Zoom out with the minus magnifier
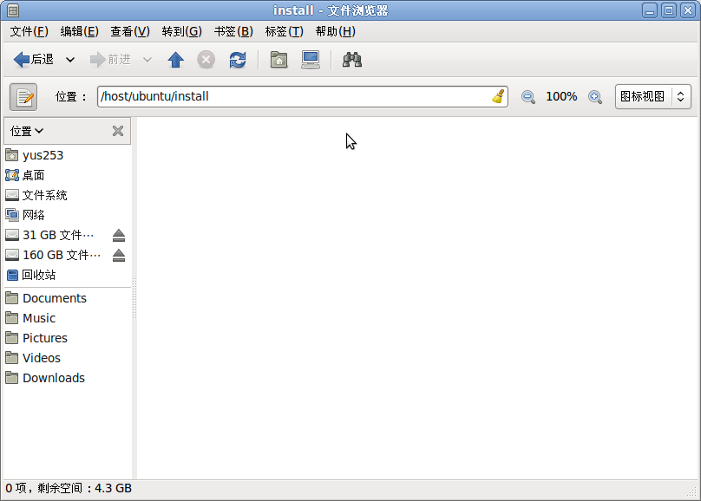 528,96
